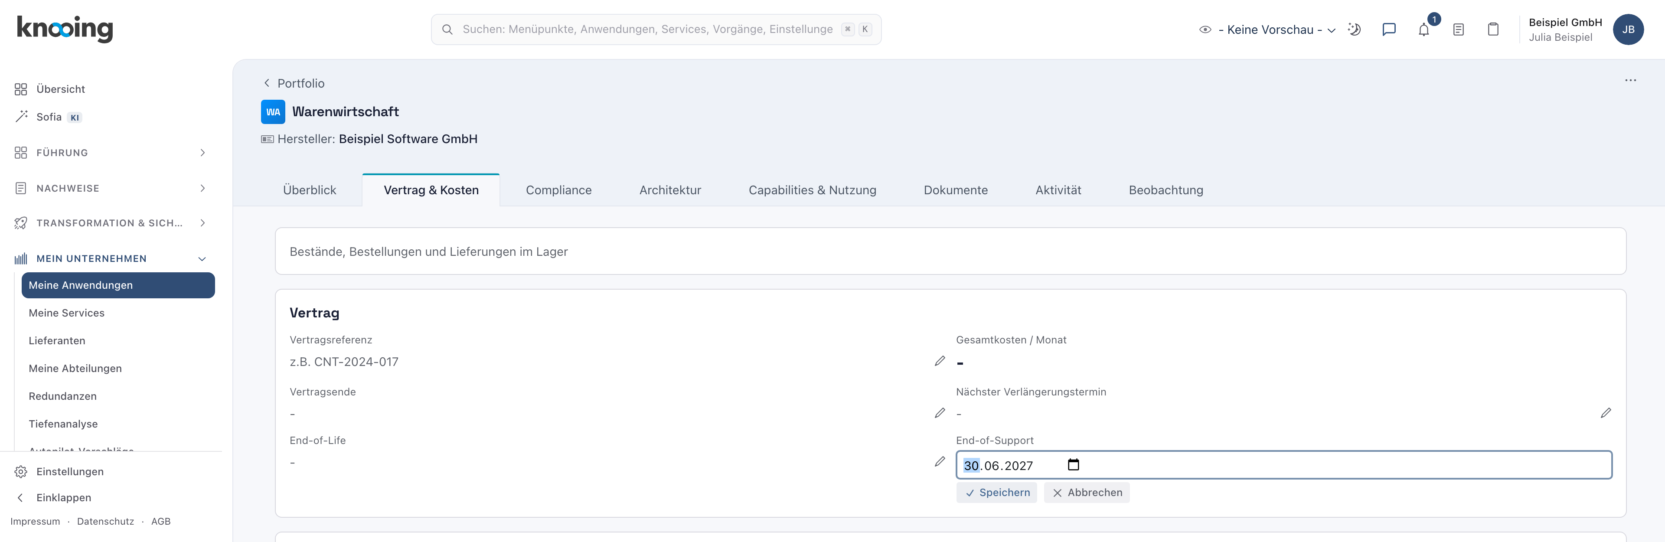This screenshot has width=1665, height=542.
Task: Edit the Vertragsreferenz with pencil icon
Action: (x=940, y=361)
